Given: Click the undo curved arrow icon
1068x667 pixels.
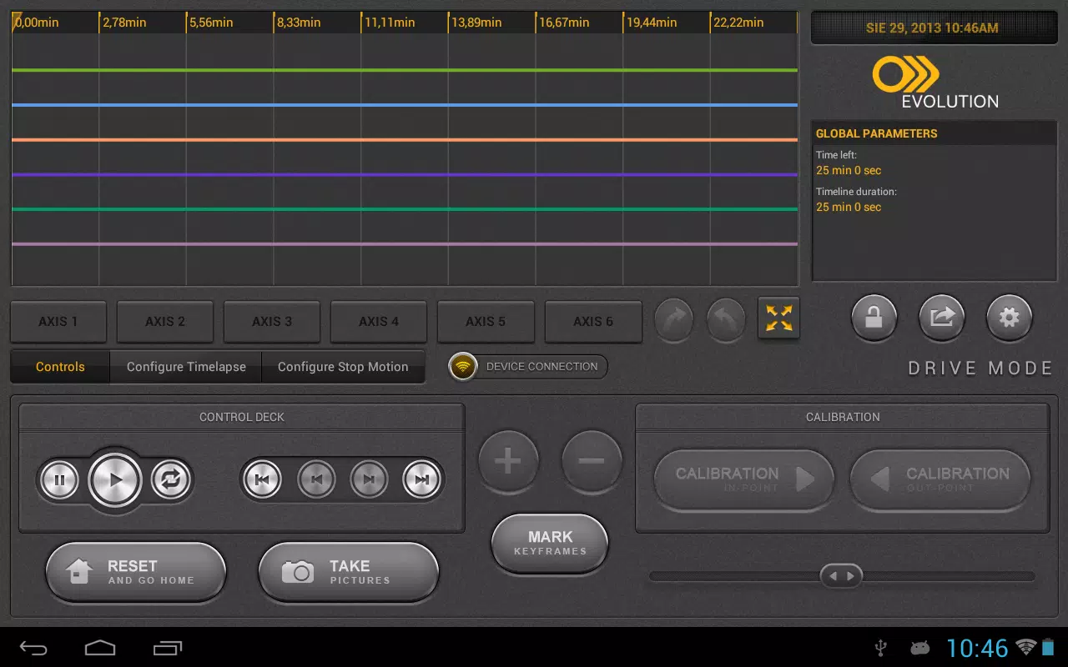Looking at the screenshot, I should point(725,320).
